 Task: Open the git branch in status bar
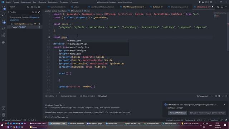click(x=12, y=120)
